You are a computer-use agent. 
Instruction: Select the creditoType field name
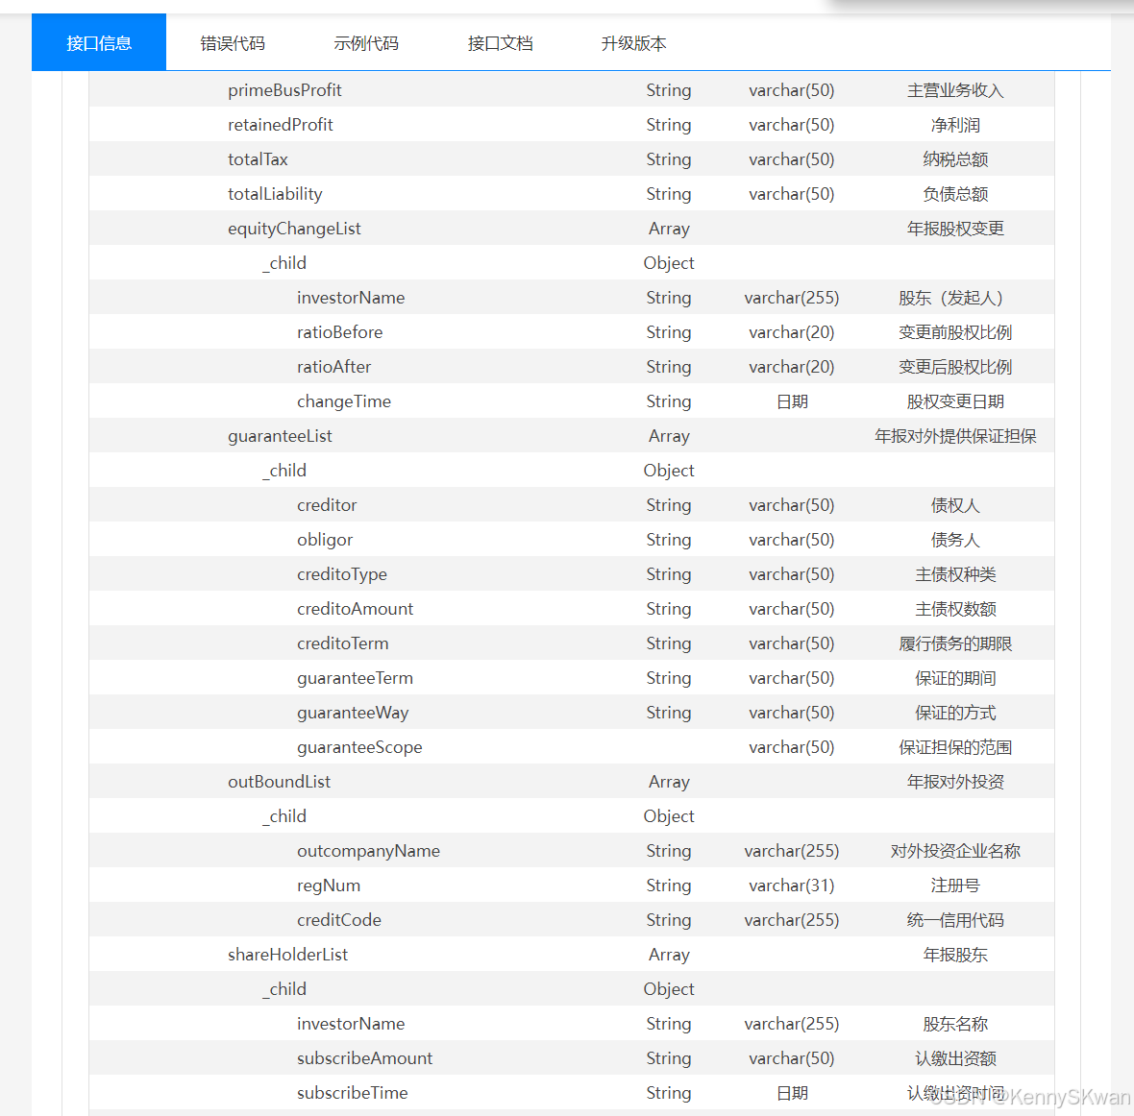click(x=341, y=574)
